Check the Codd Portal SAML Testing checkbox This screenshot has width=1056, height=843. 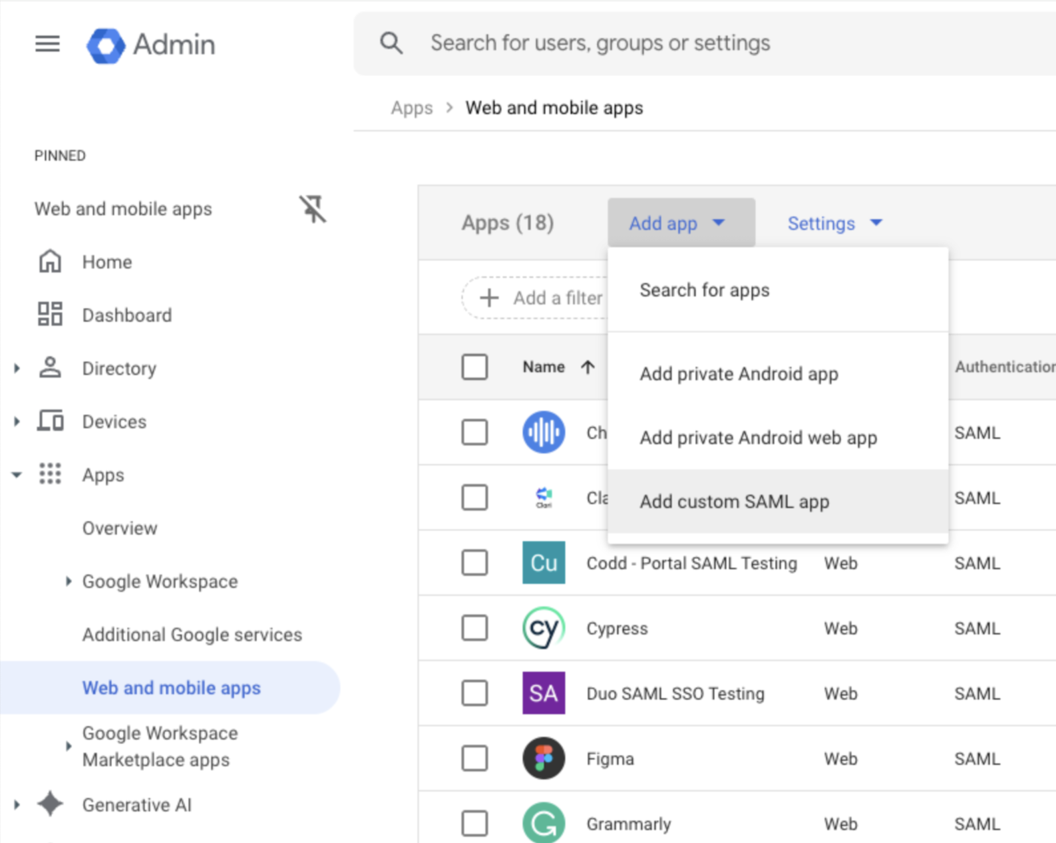pos(474,563)
